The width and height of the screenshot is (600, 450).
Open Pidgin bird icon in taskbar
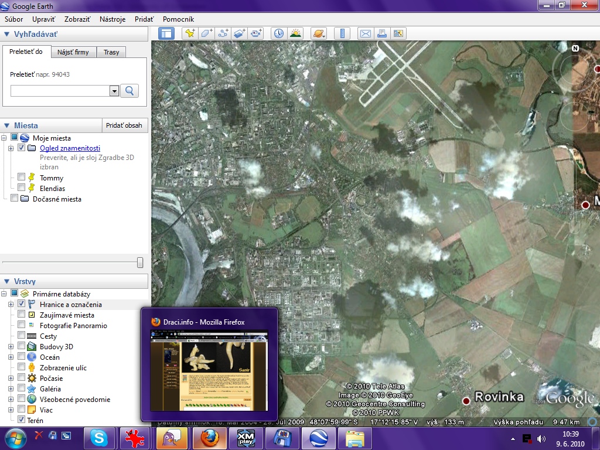172,438
